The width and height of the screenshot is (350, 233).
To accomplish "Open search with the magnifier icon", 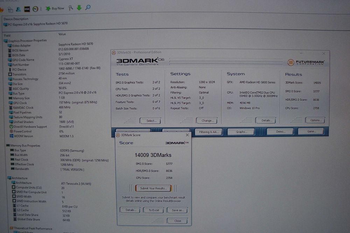I will (88, 8).
